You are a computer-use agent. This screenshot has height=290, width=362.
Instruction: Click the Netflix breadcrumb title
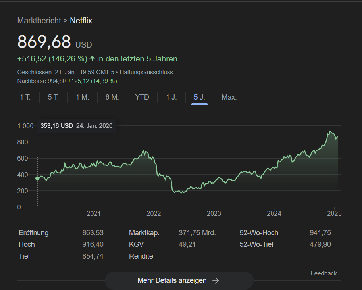[81, 21]
